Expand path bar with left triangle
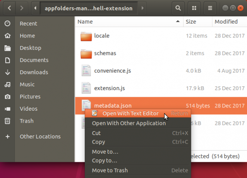The image size is (247, 178). [35, 8]
